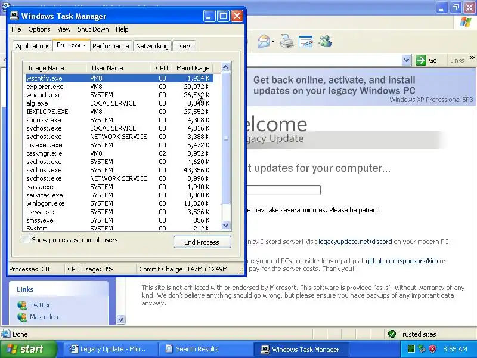Open the Shut Down menu
The image size is (477, 358).
(x=93, y=29)
